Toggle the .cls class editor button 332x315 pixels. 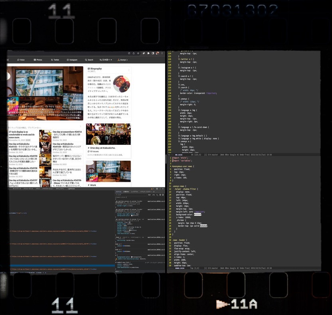[x=154, y=195]
